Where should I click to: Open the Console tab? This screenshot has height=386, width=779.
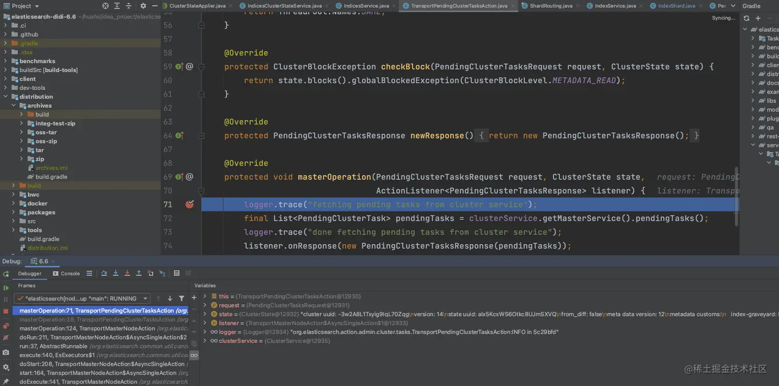[66, 273]
